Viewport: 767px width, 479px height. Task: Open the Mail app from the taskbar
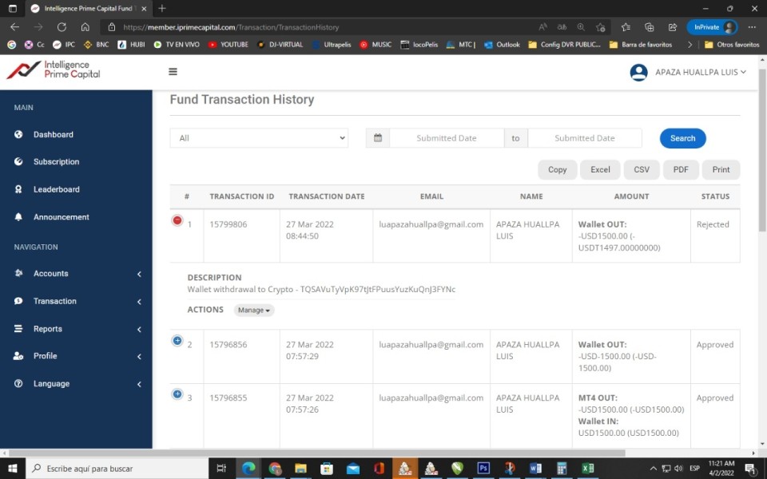(352, 469)
